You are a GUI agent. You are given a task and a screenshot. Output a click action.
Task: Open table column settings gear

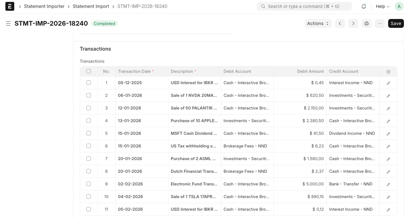(x=388, y=72)
